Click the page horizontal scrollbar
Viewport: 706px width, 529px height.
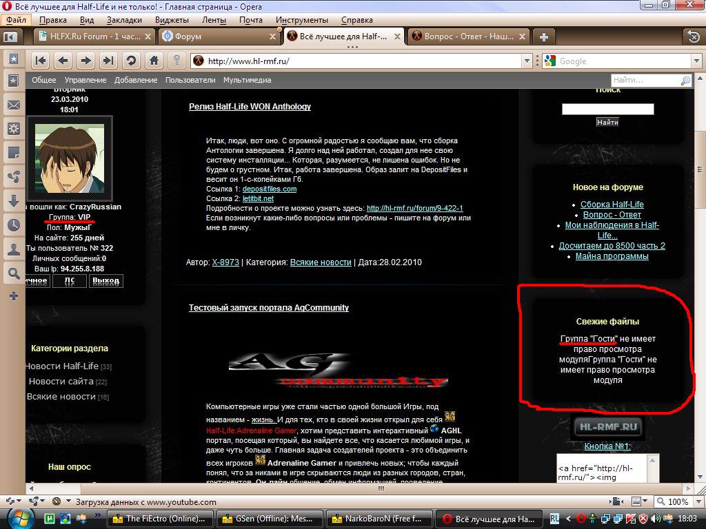[381, 488]
